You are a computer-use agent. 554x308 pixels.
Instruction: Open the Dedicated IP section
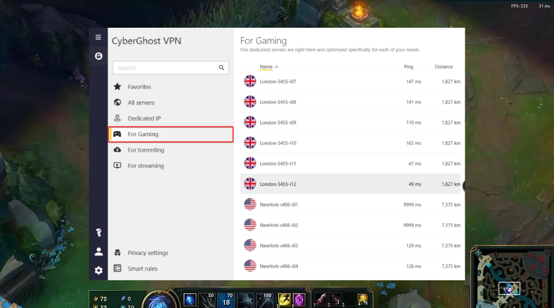pyautogui.click(x=143, y=118)
